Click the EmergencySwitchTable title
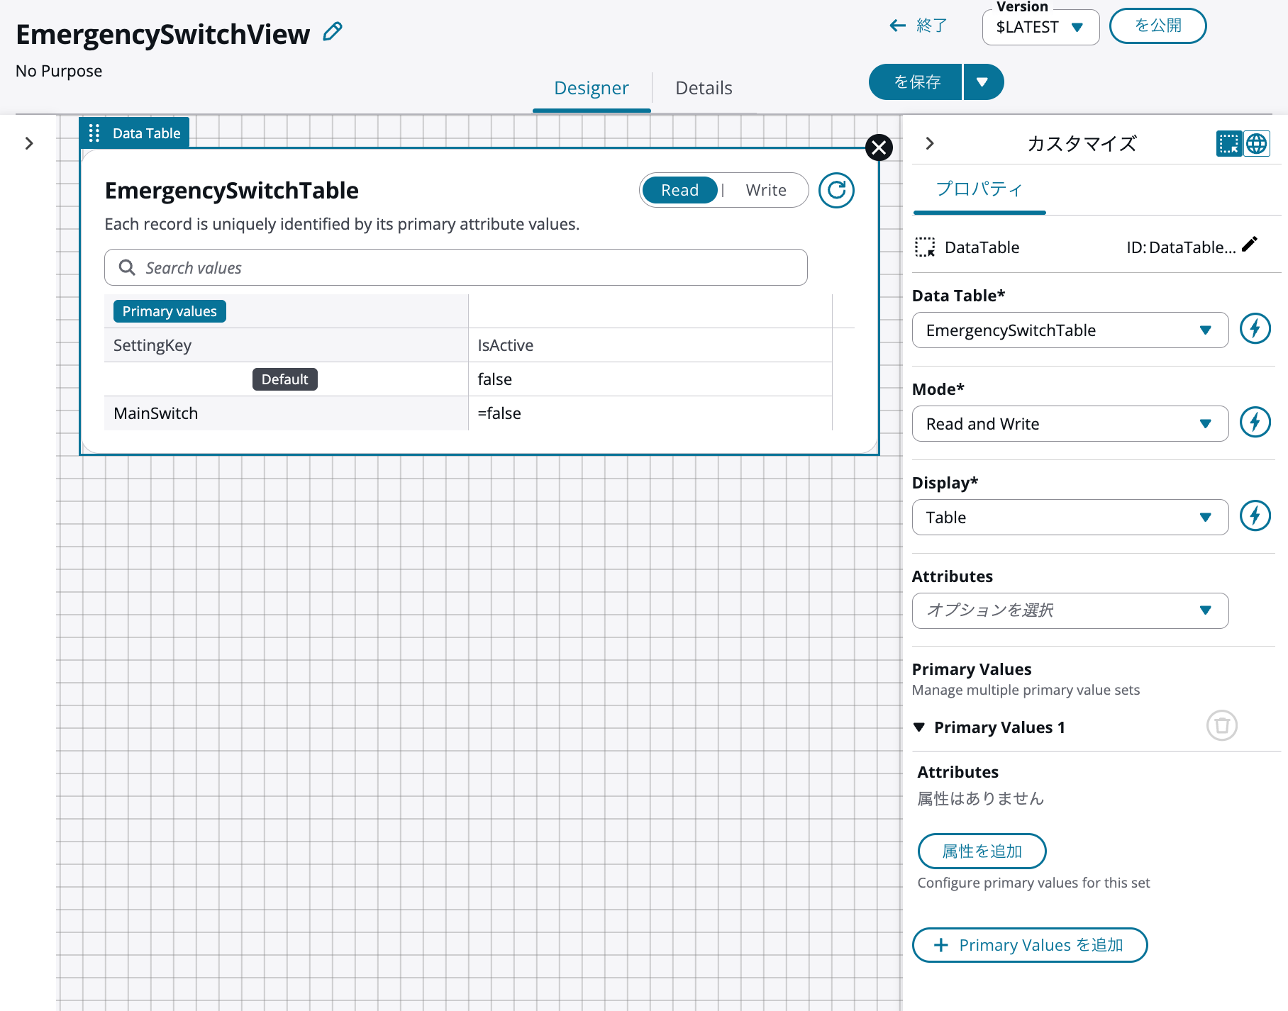This screenshot has width=1288, height=1011. pyautogui.click(x=232, y=190)
